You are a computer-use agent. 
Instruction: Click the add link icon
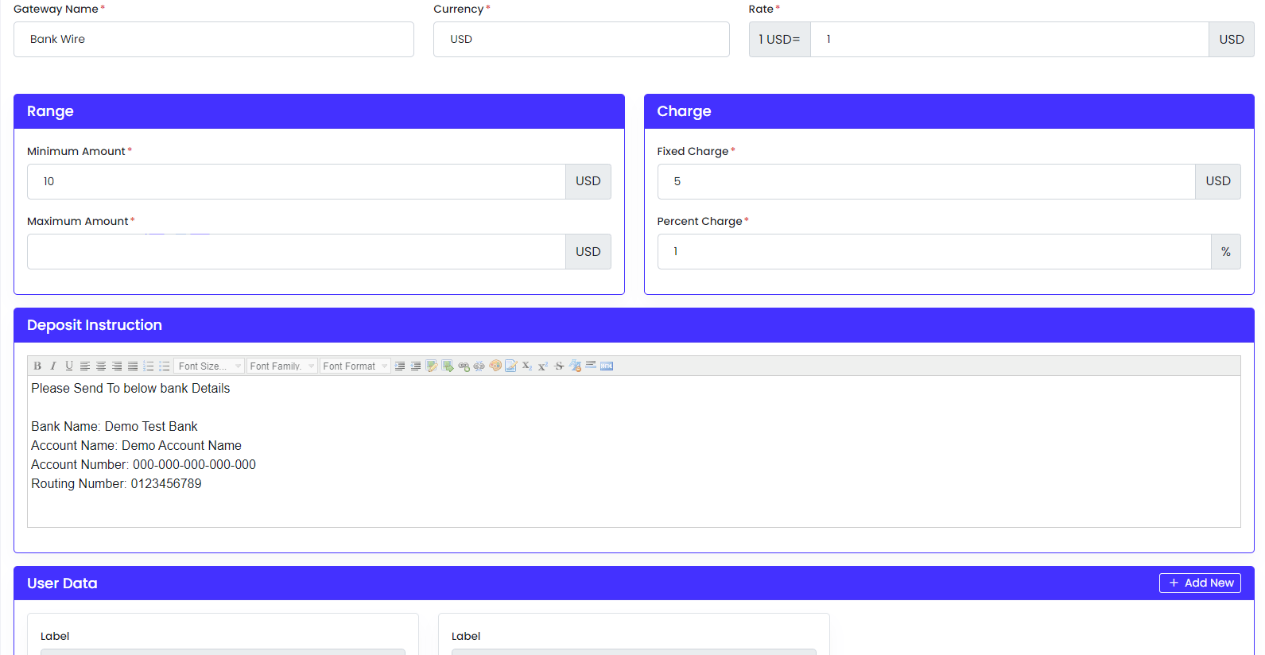point(464,366)
